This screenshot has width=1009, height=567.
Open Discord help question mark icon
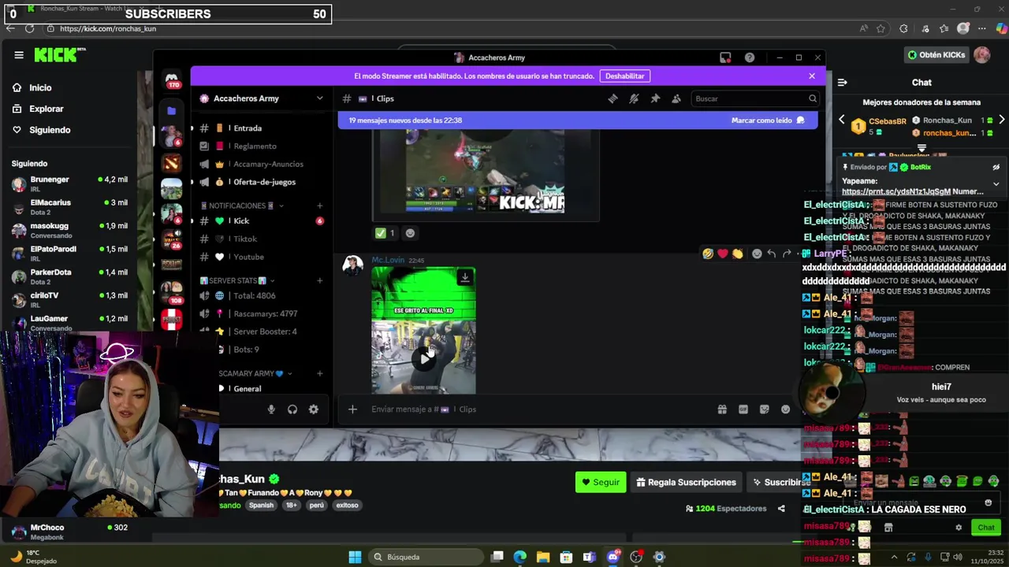(x=750, y=57)
